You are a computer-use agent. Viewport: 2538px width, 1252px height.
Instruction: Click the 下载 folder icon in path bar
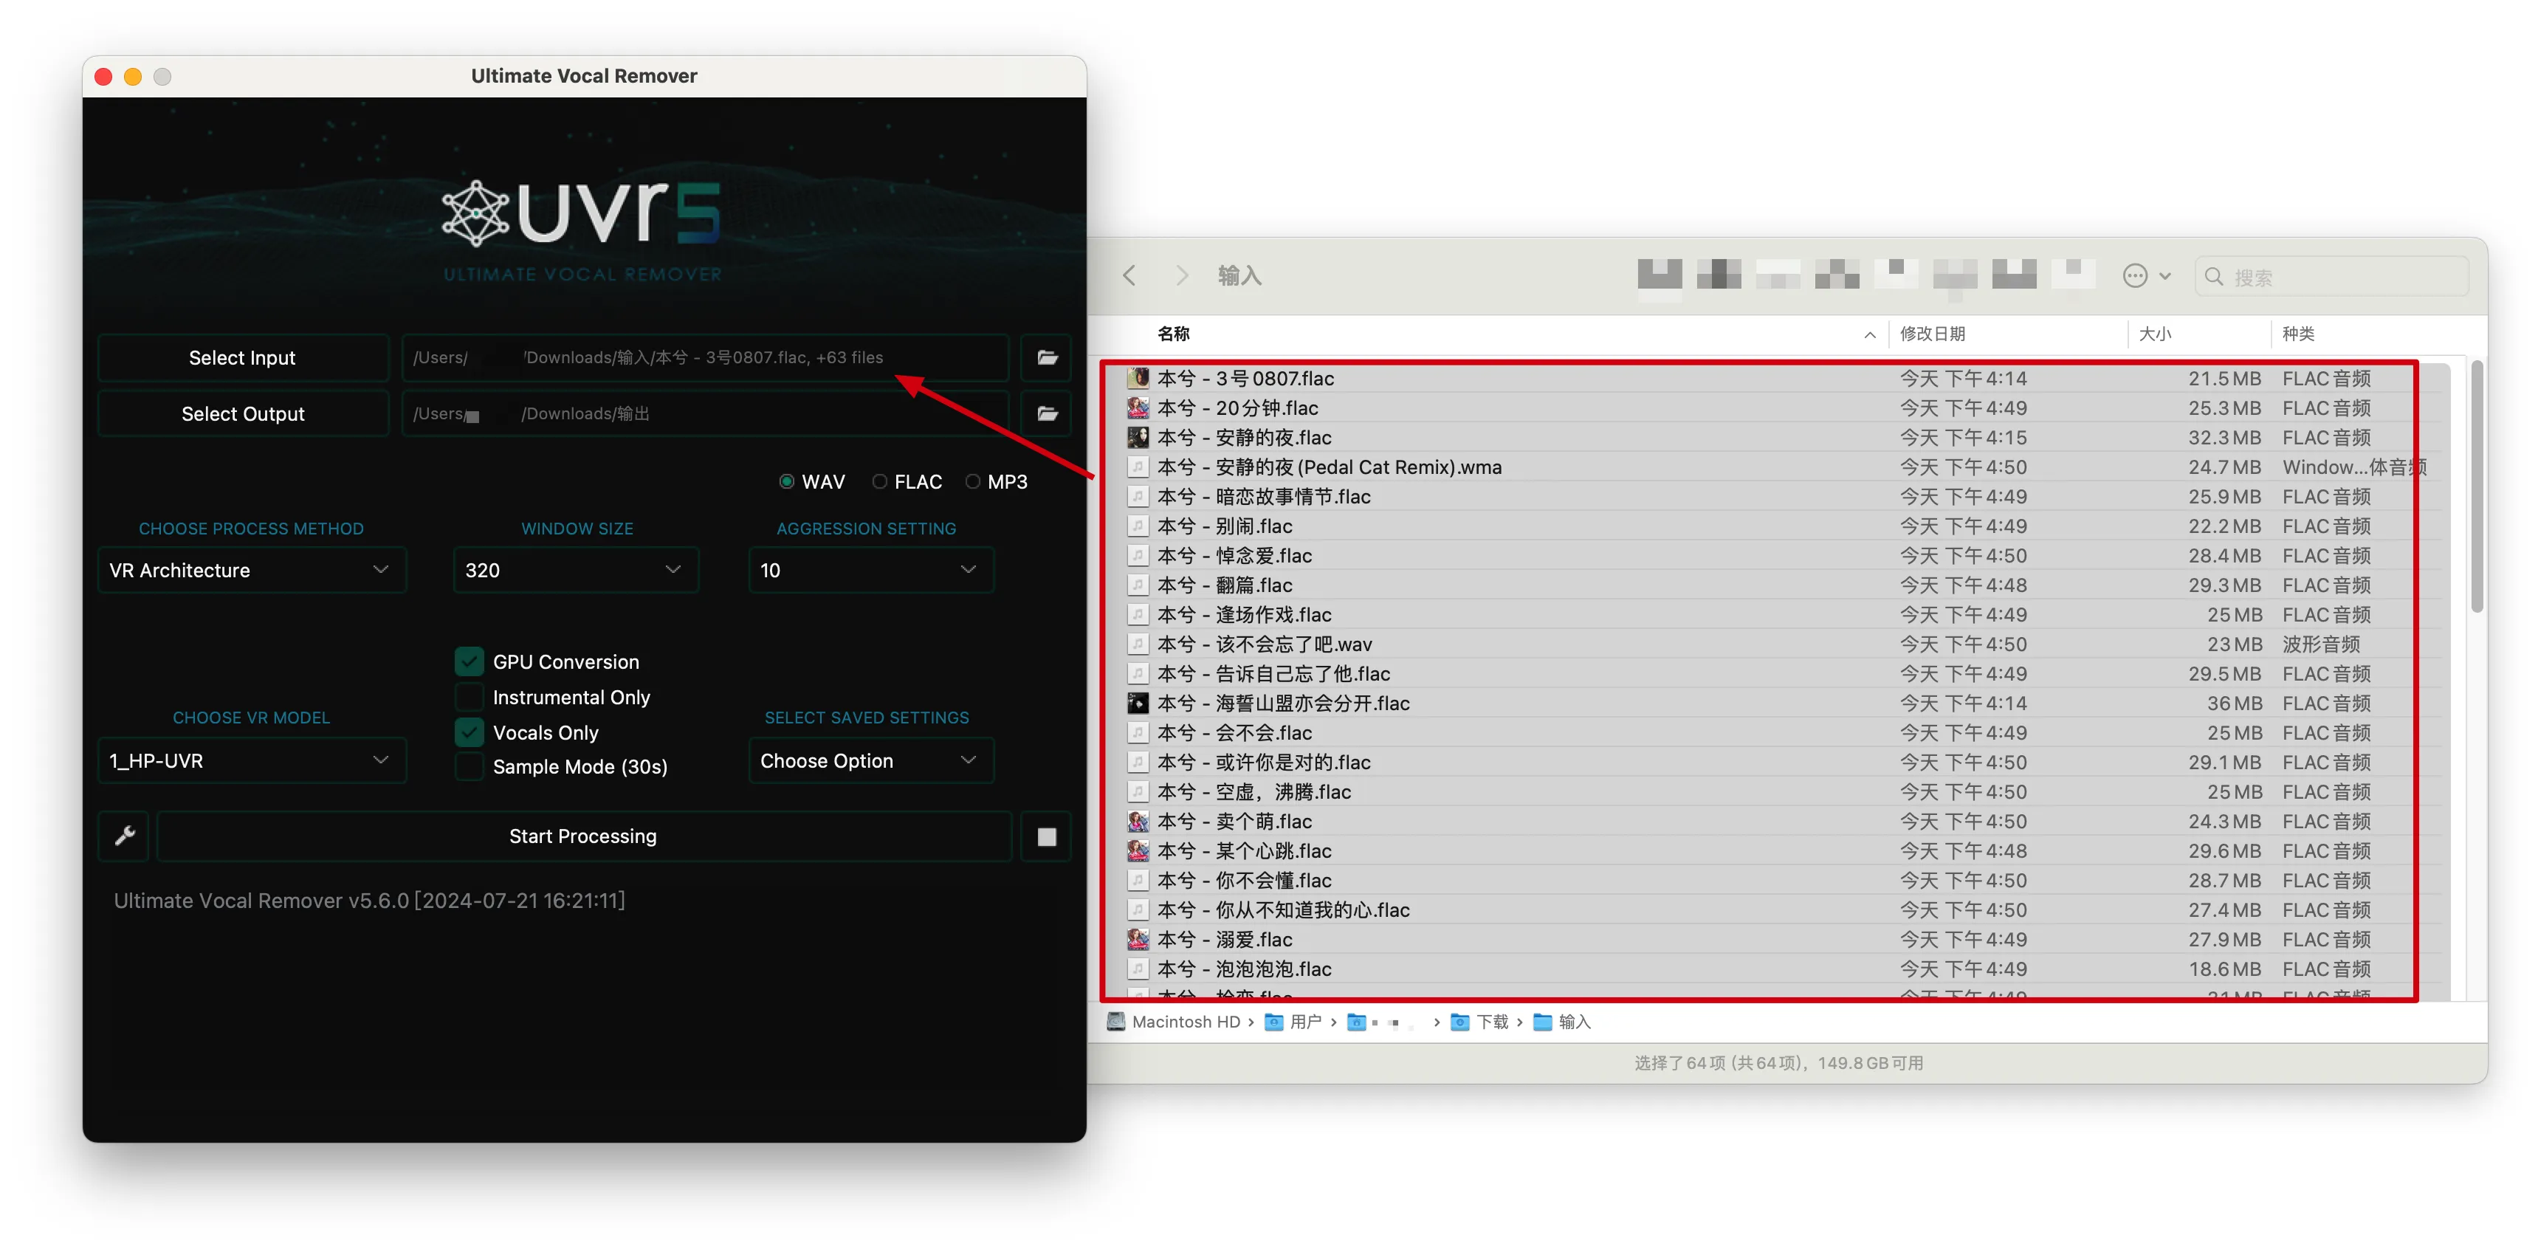point(1460,1022)
